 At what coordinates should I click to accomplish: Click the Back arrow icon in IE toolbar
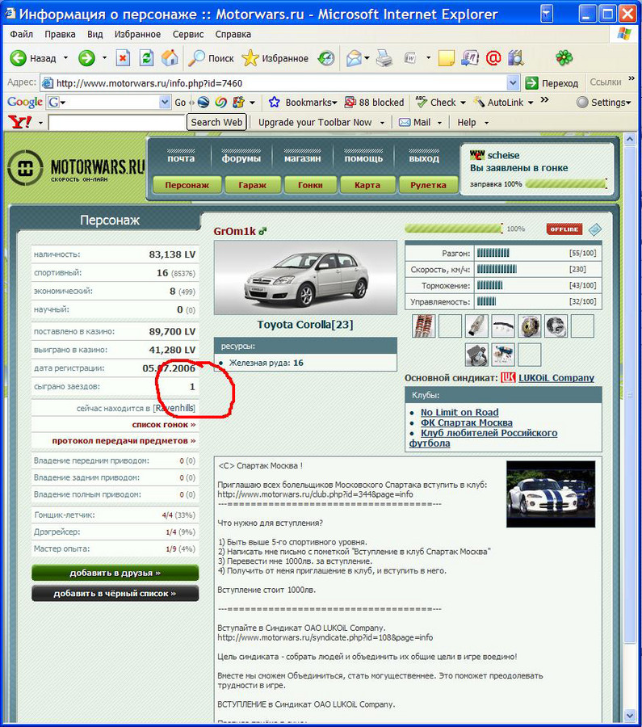[x=18, y=58]
